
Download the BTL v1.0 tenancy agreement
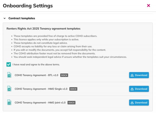(139, 75)
